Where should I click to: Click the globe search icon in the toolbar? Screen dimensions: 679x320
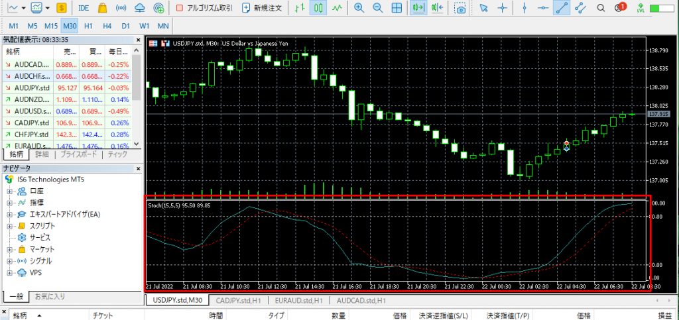[x=159, y=8]
